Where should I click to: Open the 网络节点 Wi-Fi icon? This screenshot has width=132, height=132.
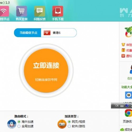(x=4, y=11)
